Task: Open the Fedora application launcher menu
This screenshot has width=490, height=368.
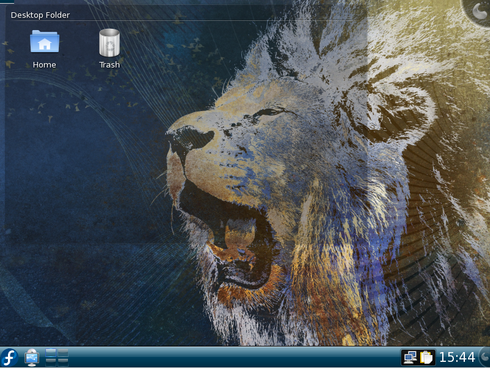Action: (9, 358)
